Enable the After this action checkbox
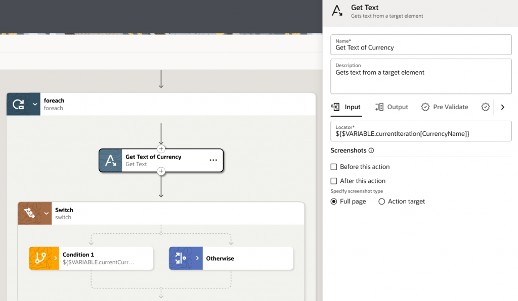518x301 pixels. tap(334, 181)
